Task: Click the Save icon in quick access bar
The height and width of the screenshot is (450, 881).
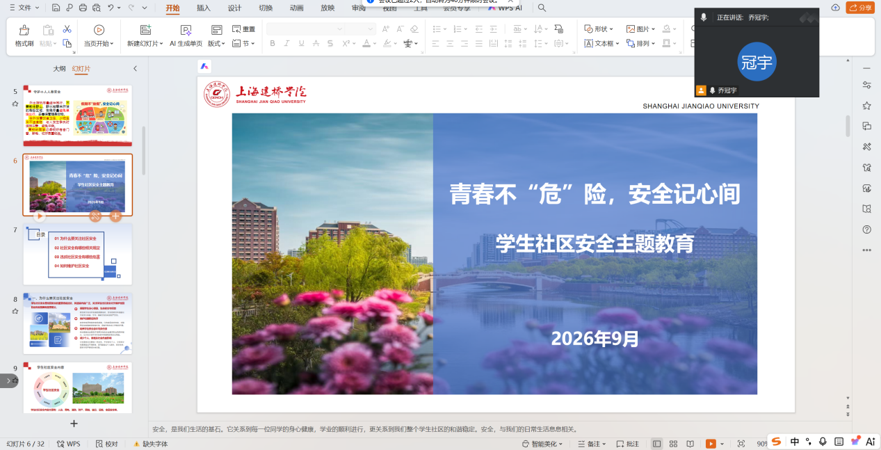Action: pos(55,8)
